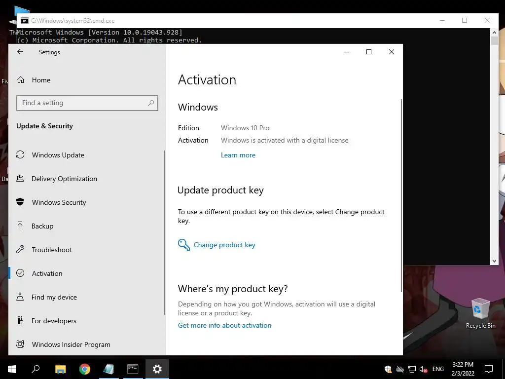Click the Settings sidebar scrollbar
This screenshot has width=505, height=379.
tap(165, 233)
